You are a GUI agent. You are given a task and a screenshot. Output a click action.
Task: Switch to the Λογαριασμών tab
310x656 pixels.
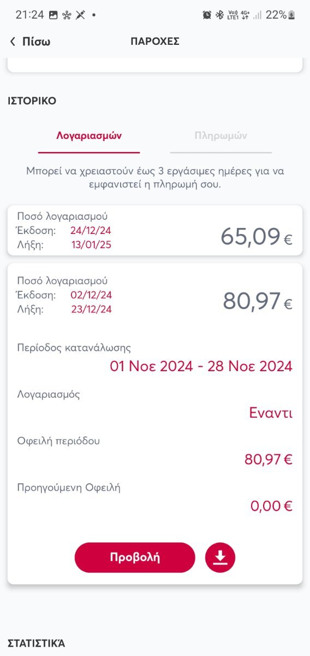89,136
